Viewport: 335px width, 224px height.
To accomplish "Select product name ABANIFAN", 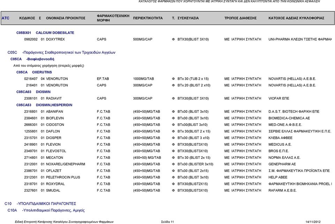I will [x=54, y=111].
